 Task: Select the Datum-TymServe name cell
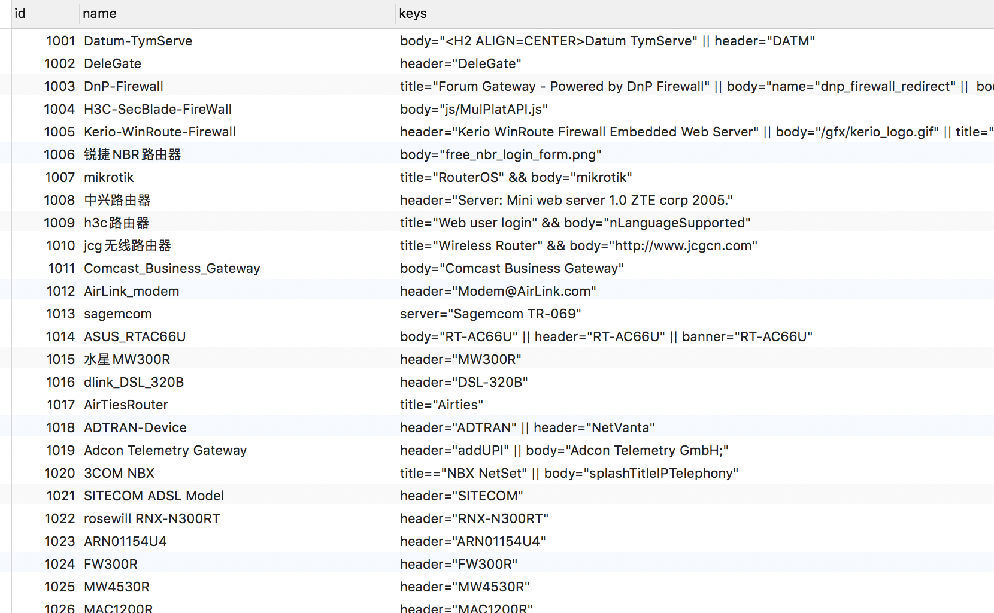pos(238,41)
